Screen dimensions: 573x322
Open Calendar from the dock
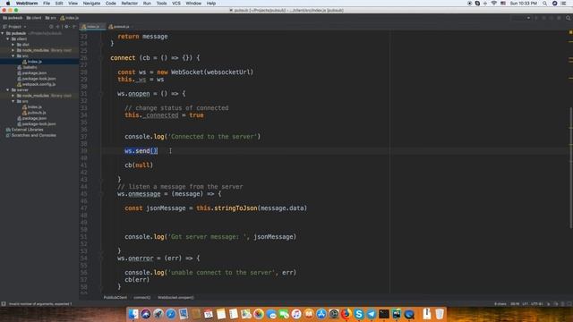[209, 314]
